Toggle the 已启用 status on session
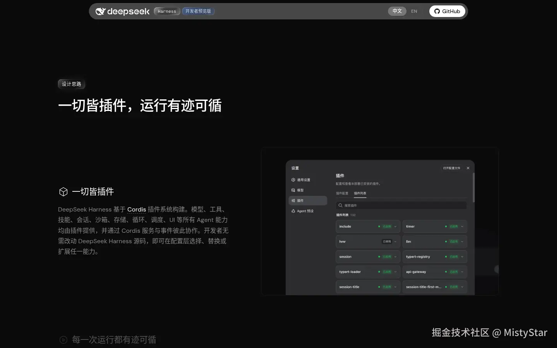The height and width of the screenshot is (348, 557). point(387,257)
